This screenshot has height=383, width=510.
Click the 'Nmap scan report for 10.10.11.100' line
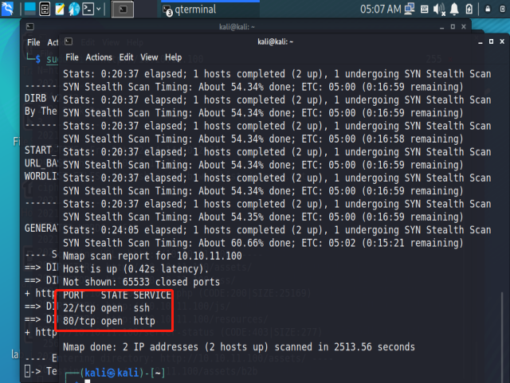pyautogui.click(x=152, y=256)
